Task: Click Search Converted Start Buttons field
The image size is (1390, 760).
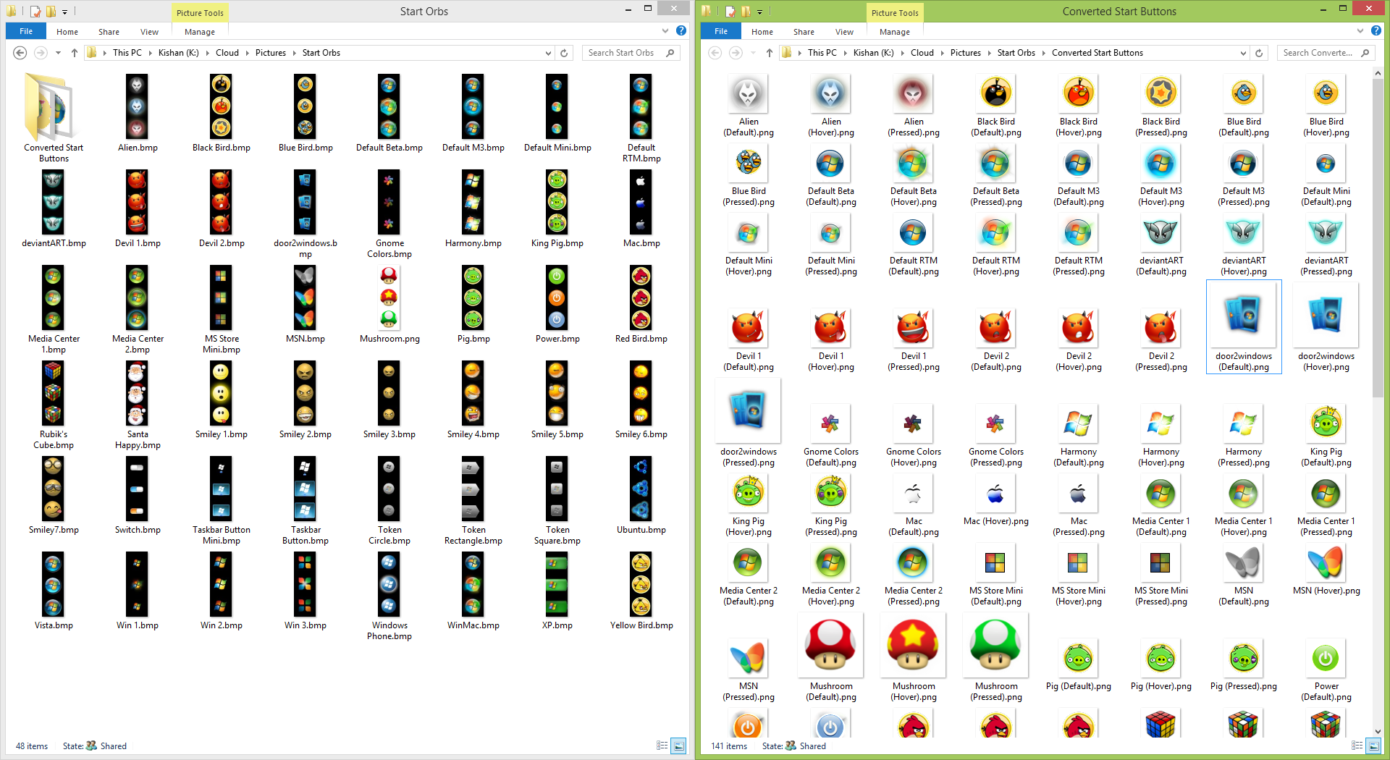Action: tap(1326, 53)
